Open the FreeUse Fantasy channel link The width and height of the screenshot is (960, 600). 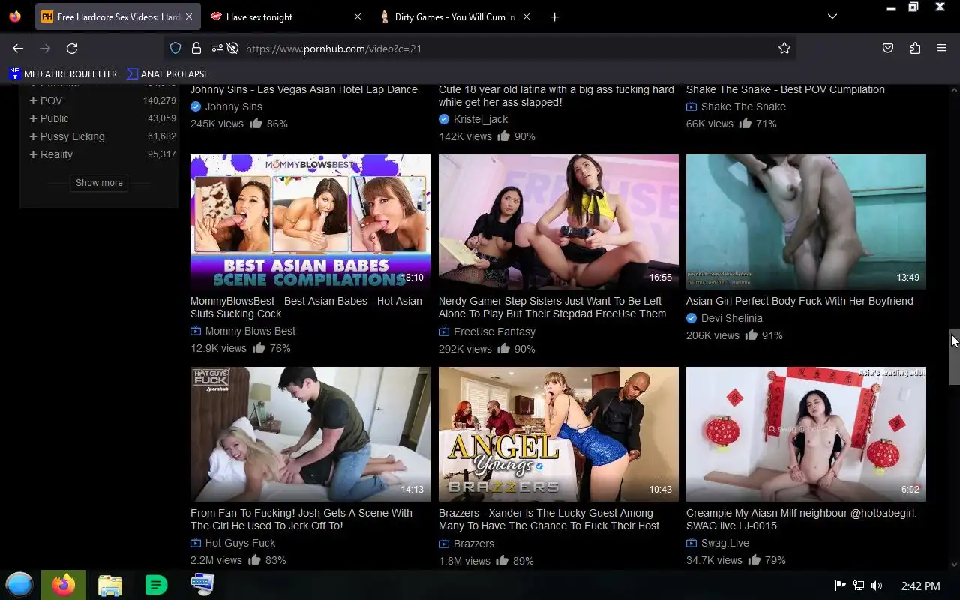point(494,331)
